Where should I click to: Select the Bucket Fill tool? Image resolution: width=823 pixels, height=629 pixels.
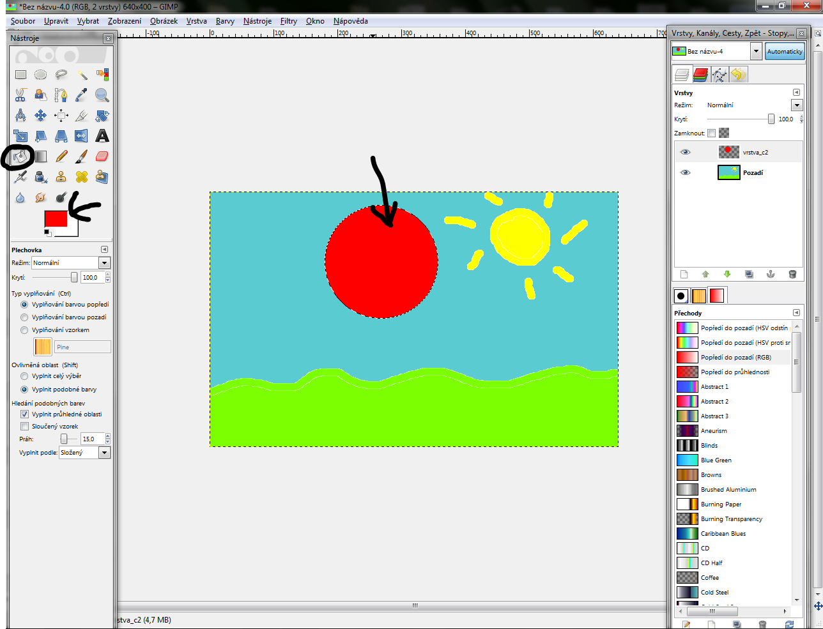tap(20, 156)
